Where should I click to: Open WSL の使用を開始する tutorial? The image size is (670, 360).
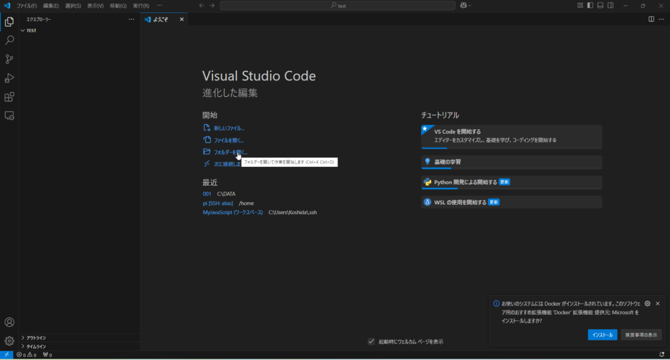coord(512,202)
